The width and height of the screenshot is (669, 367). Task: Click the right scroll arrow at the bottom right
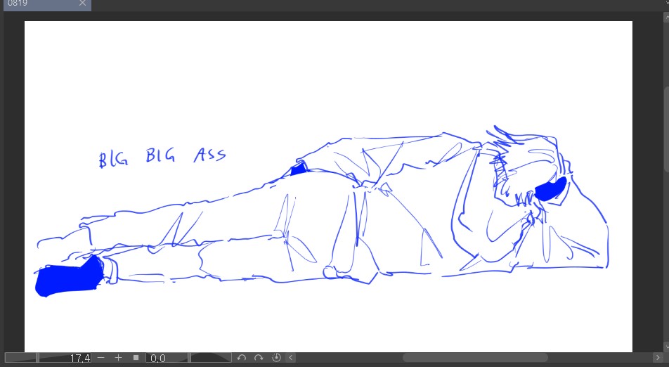click(658, 358)
